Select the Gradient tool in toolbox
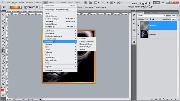 click(x=3, y=51)
